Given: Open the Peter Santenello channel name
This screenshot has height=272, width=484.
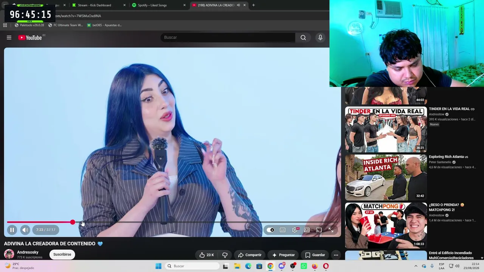Looking at the screenshot, I should pyautogui.click(x=440, y=162).
